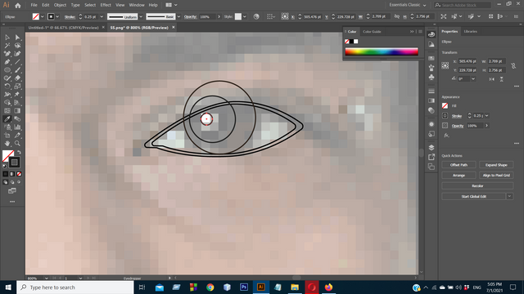Open the Object menu

coord(60,5)
